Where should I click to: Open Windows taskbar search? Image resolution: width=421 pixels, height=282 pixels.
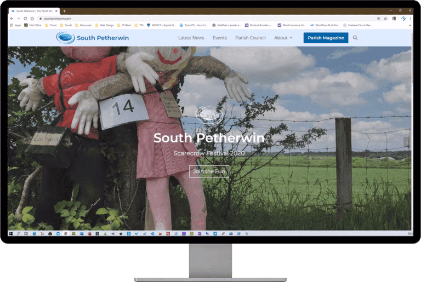click(19, 234)
